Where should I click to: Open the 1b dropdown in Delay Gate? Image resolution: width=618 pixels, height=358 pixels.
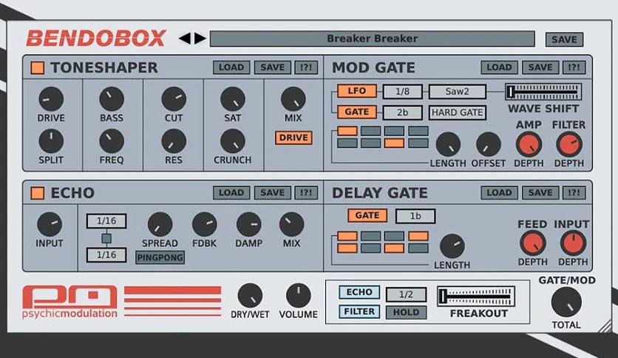coord(415,216)
